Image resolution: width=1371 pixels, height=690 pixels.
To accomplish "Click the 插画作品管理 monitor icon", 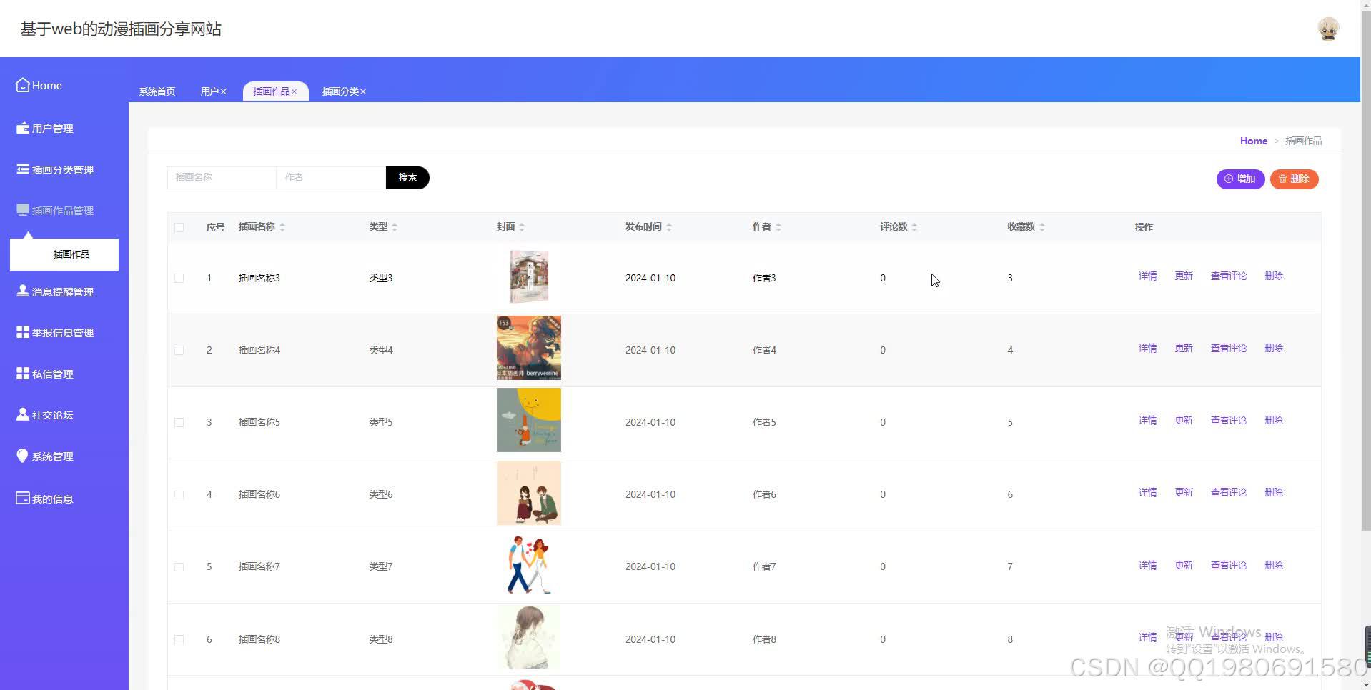I will (x=23, y=210).
